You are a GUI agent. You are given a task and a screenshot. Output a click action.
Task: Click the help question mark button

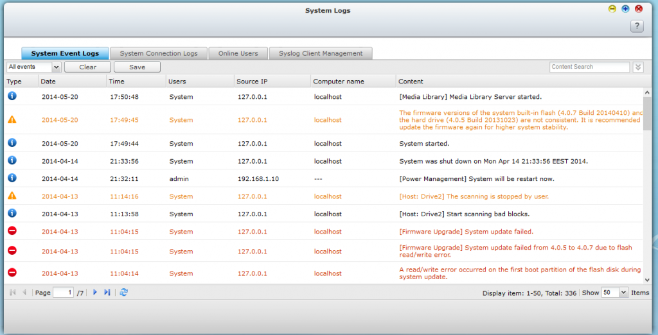pyautogui.click(x=637, y=26)
